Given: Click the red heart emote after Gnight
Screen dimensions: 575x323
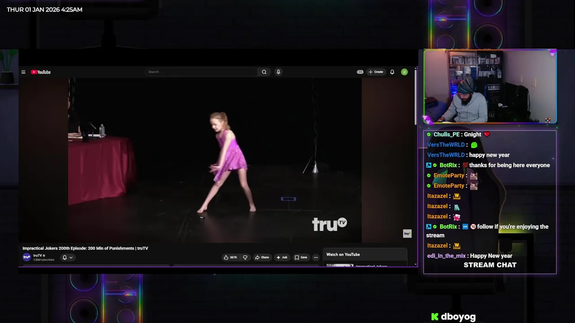Looking at the screenshot, I should tap(487, 135).
